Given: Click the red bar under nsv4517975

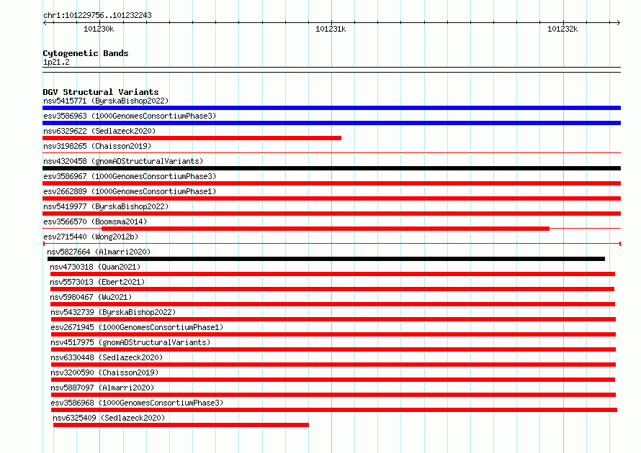Looking at the screenshot, I should coord(333,349).
